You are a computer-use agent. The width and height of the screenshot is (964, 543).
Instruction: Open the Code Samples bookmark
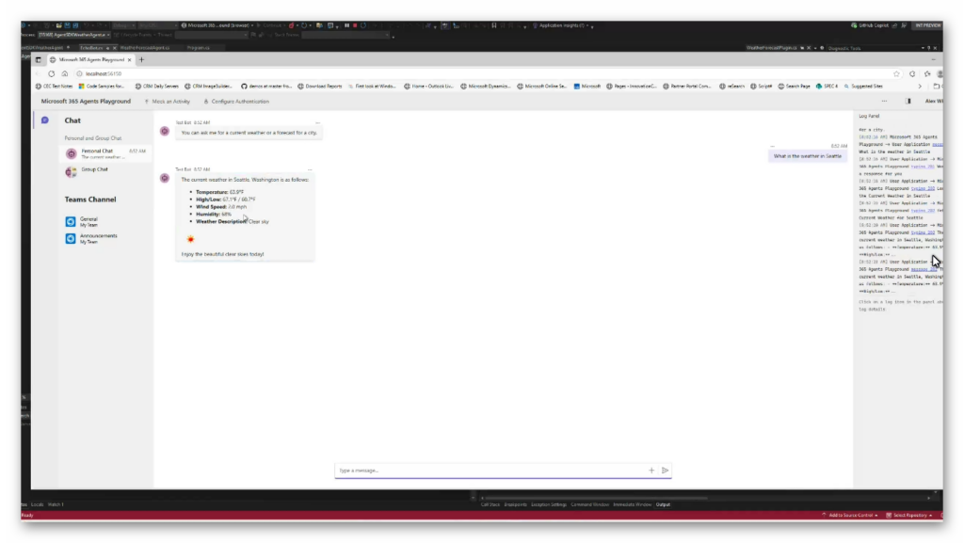coord(102,87)
